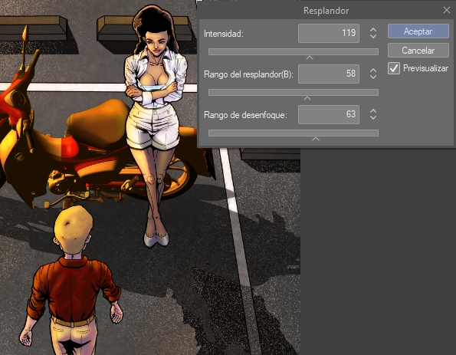Viewport: 456px width, 355px height.
Task: Click Aceptar to apply the glow
Action: (x=418, y=31)
